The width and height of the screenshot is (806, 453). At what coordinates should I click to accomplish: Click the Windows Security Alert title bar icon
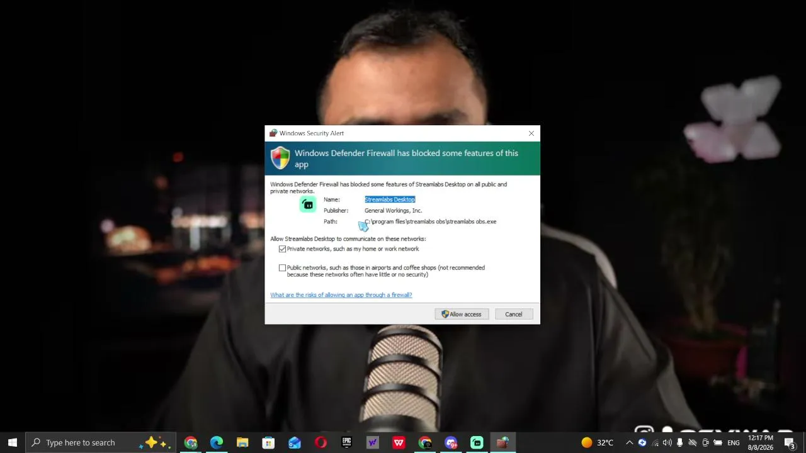click(273, 133)
